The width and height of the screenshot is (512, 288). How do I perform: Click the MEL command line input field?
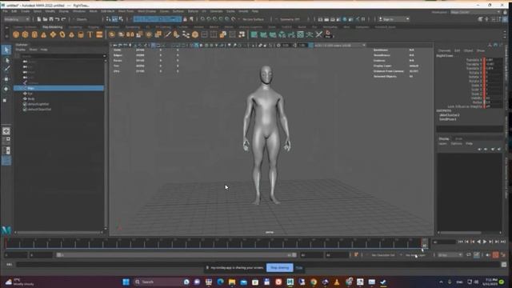pyautogui.click(x=258, y=264)
